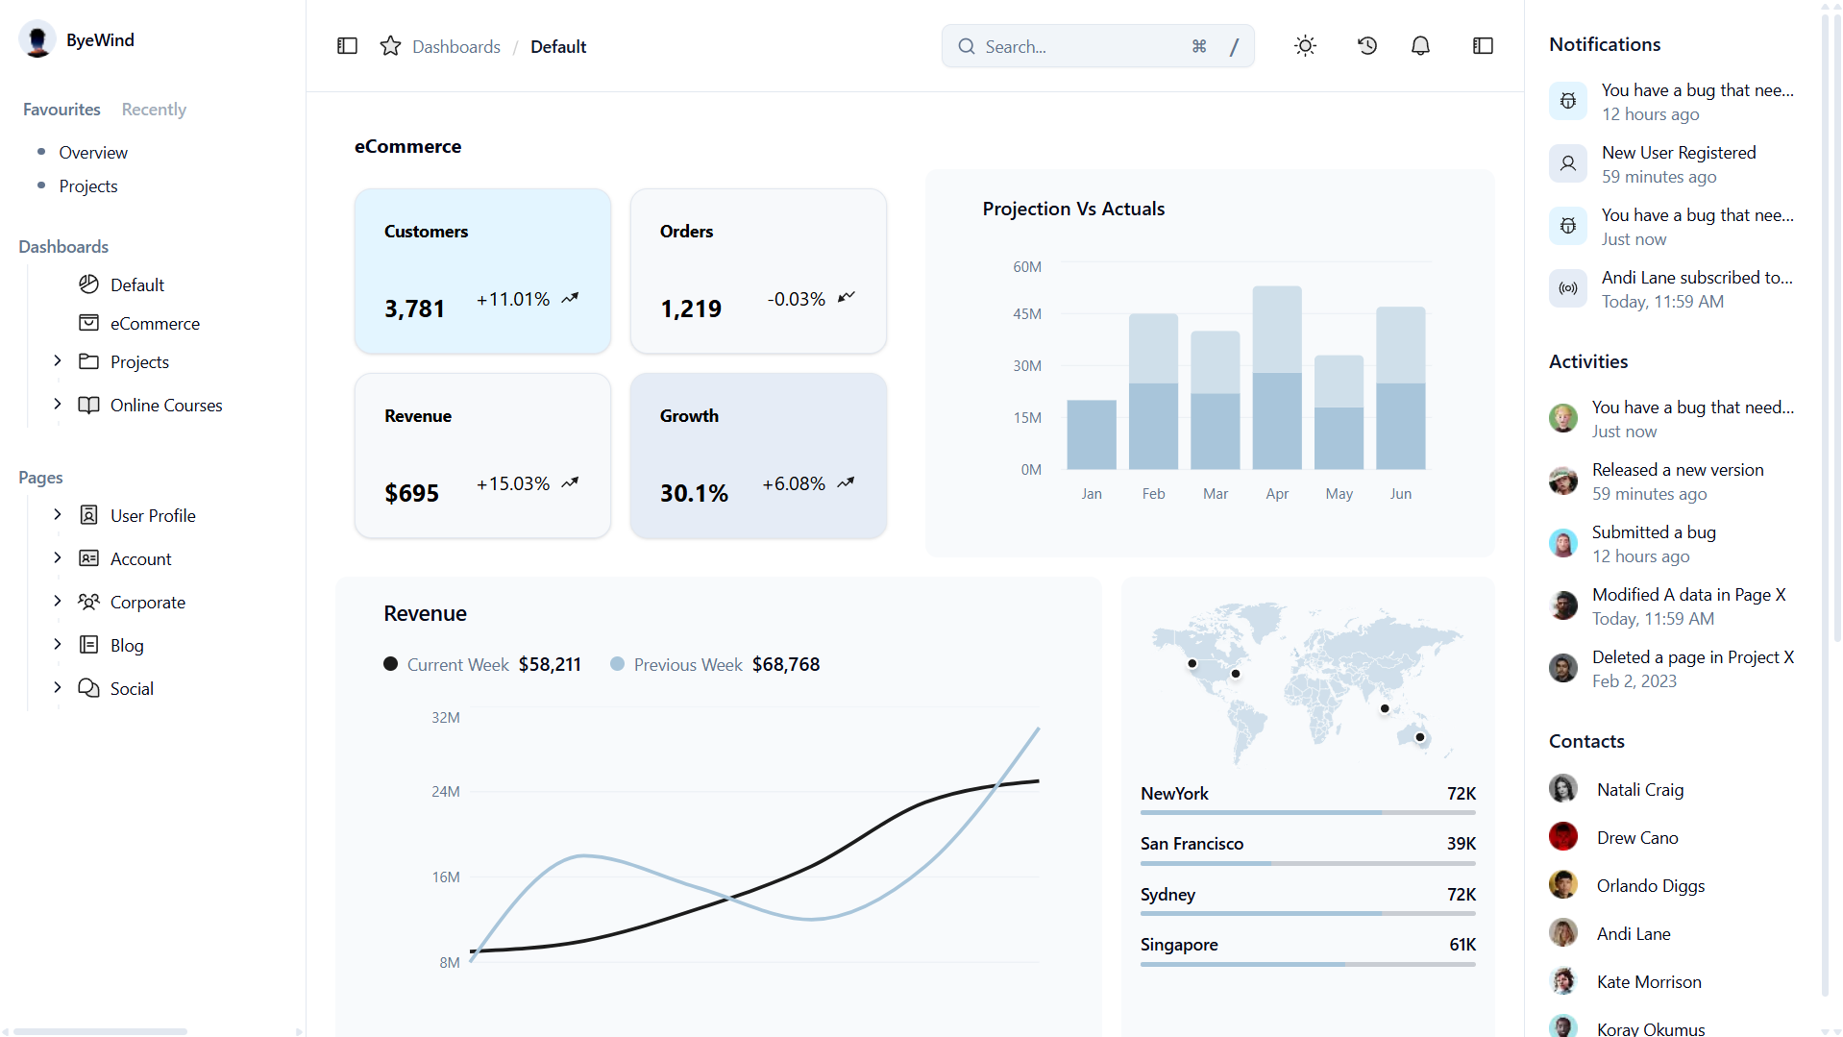1843x1037 pixels.
Task: Expand the User Profile section
Action: 58,514
